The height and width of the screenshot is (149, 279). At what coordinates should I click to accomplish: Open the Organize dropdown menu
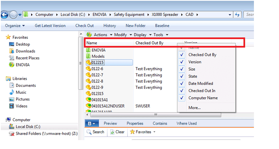pos(15,26)
